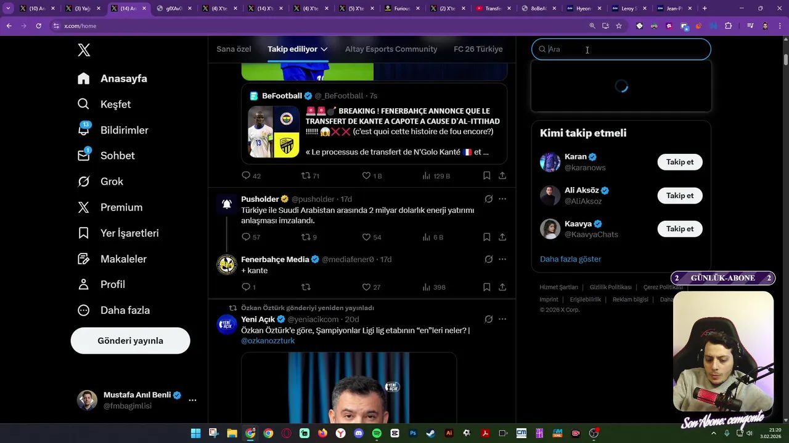This screenshot has height=443, width=789.
Task: Like the Fenerbahçe Media reply
Action: point(371,287)
